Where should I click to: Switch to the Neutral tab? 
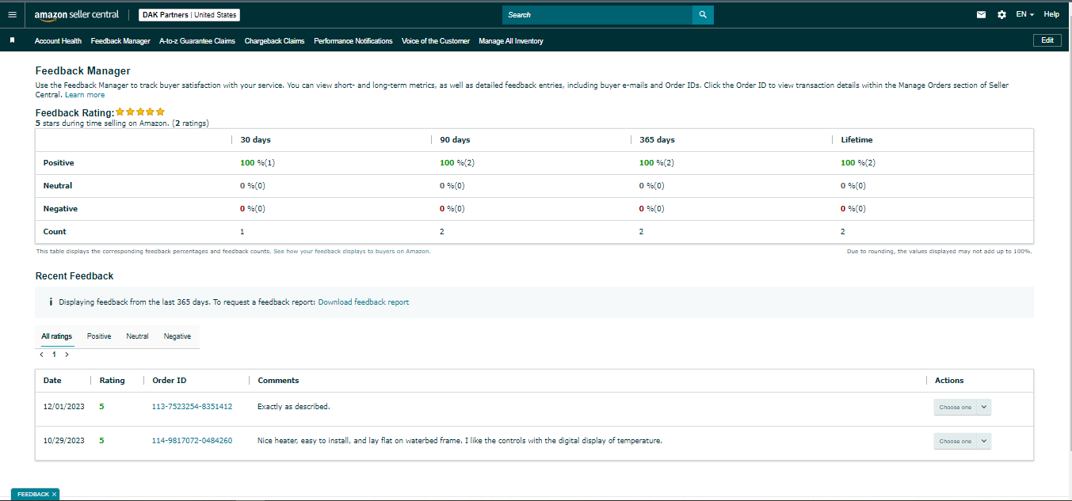[137, 336]
